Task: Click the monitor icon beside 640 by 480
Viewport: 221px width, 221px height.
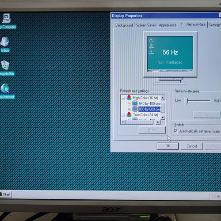Action: (x=135, y=103)
